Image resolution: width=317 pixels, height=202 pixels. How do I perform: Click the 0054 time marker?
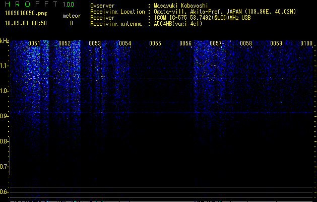tap(125, 43)
